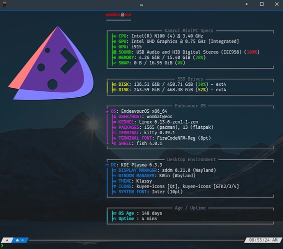Click the kitty app icon in title bar
The height and width of the screenshot is (249, 283).
[4, 4]
